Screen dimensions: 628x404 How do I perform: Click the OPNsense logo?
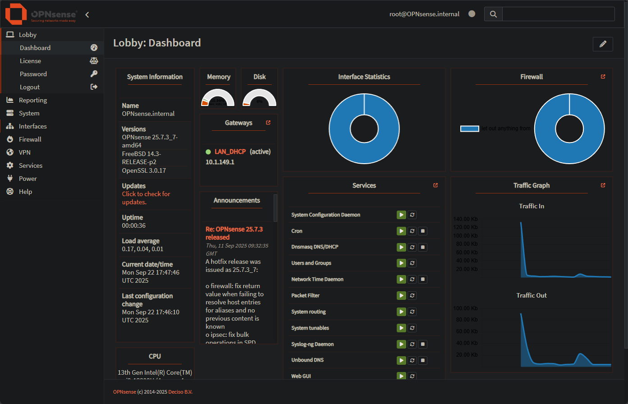(16, 14)
